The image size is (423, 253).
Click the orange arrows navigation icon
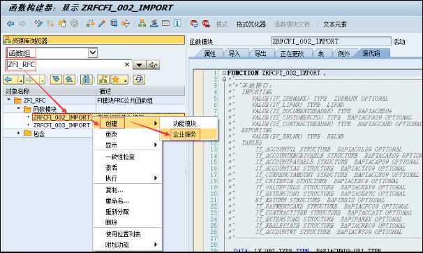(x=126, y=24)
